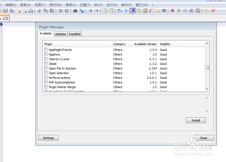Screen dimensions: 226x162
Task: Click the Close document toolbar icon
Action: (x=18, y=11)
